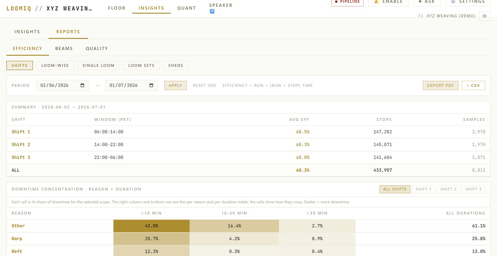Click the AVG EFF column header
This screenshot has height=256, width=497.
pyautogui.click(x=299, y=119)
